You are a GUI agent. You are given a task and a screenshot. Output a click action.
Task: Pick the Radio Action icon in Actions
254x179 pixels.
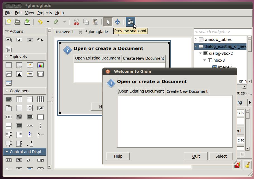[40, 40]
